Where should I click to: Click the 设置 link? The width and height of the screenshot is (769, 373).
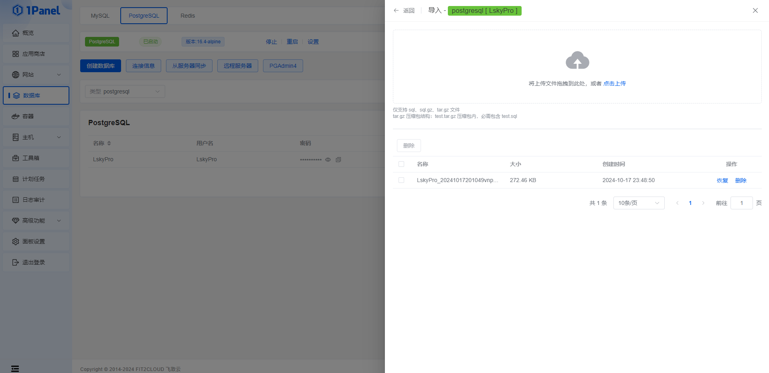pyautogui.click(x=313, y=42)
